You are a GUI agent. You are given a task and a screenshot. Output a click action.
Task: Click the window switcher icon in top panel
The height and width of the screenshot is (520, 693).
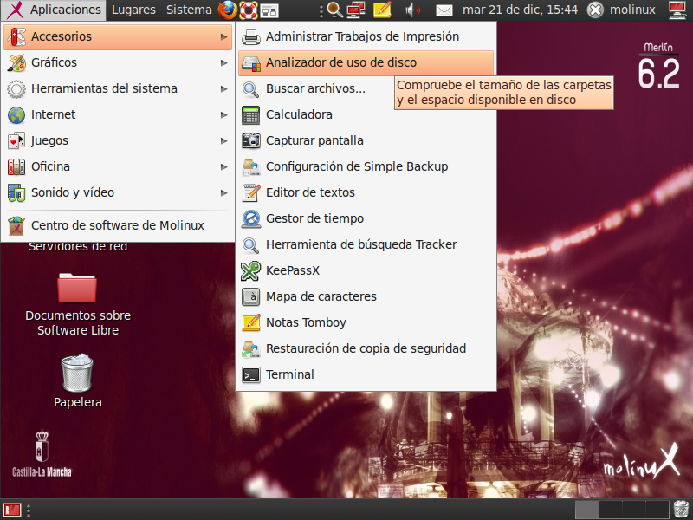(x=269, y=10)
